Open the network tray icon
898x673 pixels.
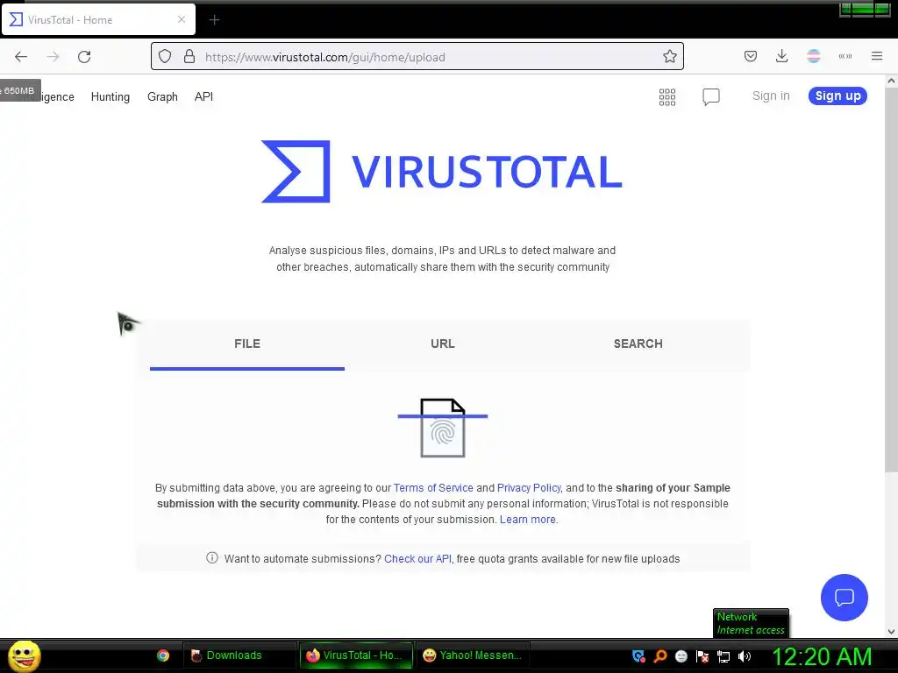(x=723, y=656)
